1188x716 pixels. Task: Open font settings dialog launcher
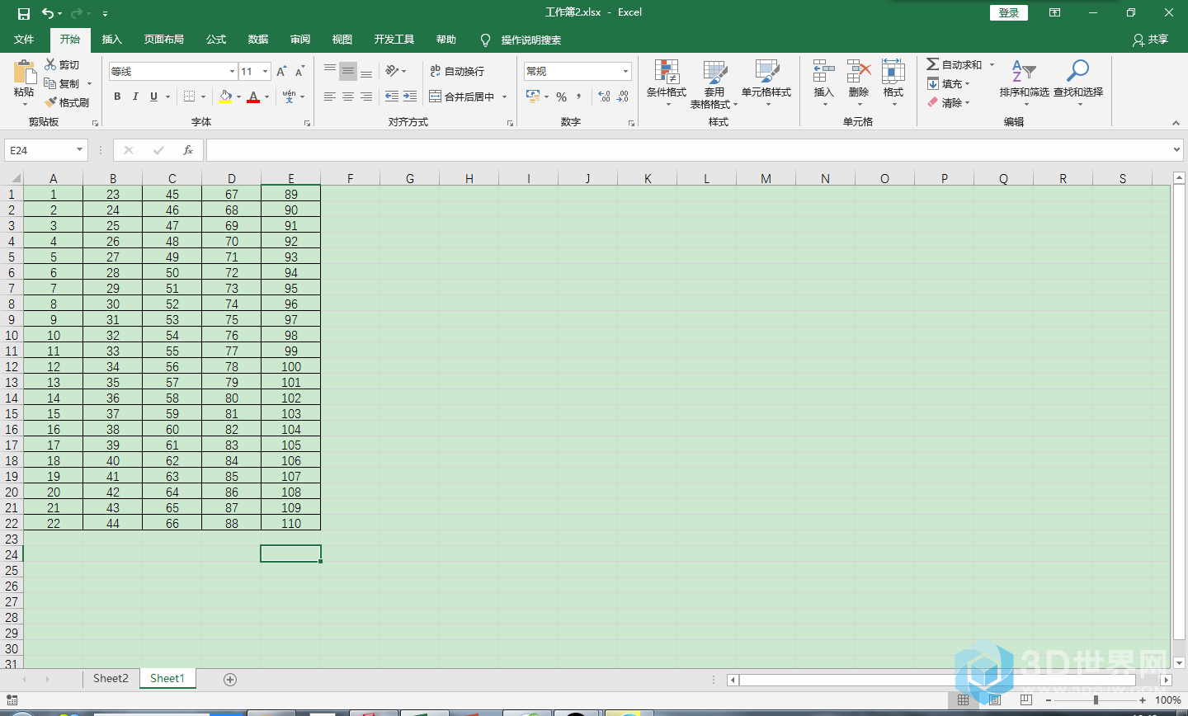pyautogui.click(x=307, y=123)
